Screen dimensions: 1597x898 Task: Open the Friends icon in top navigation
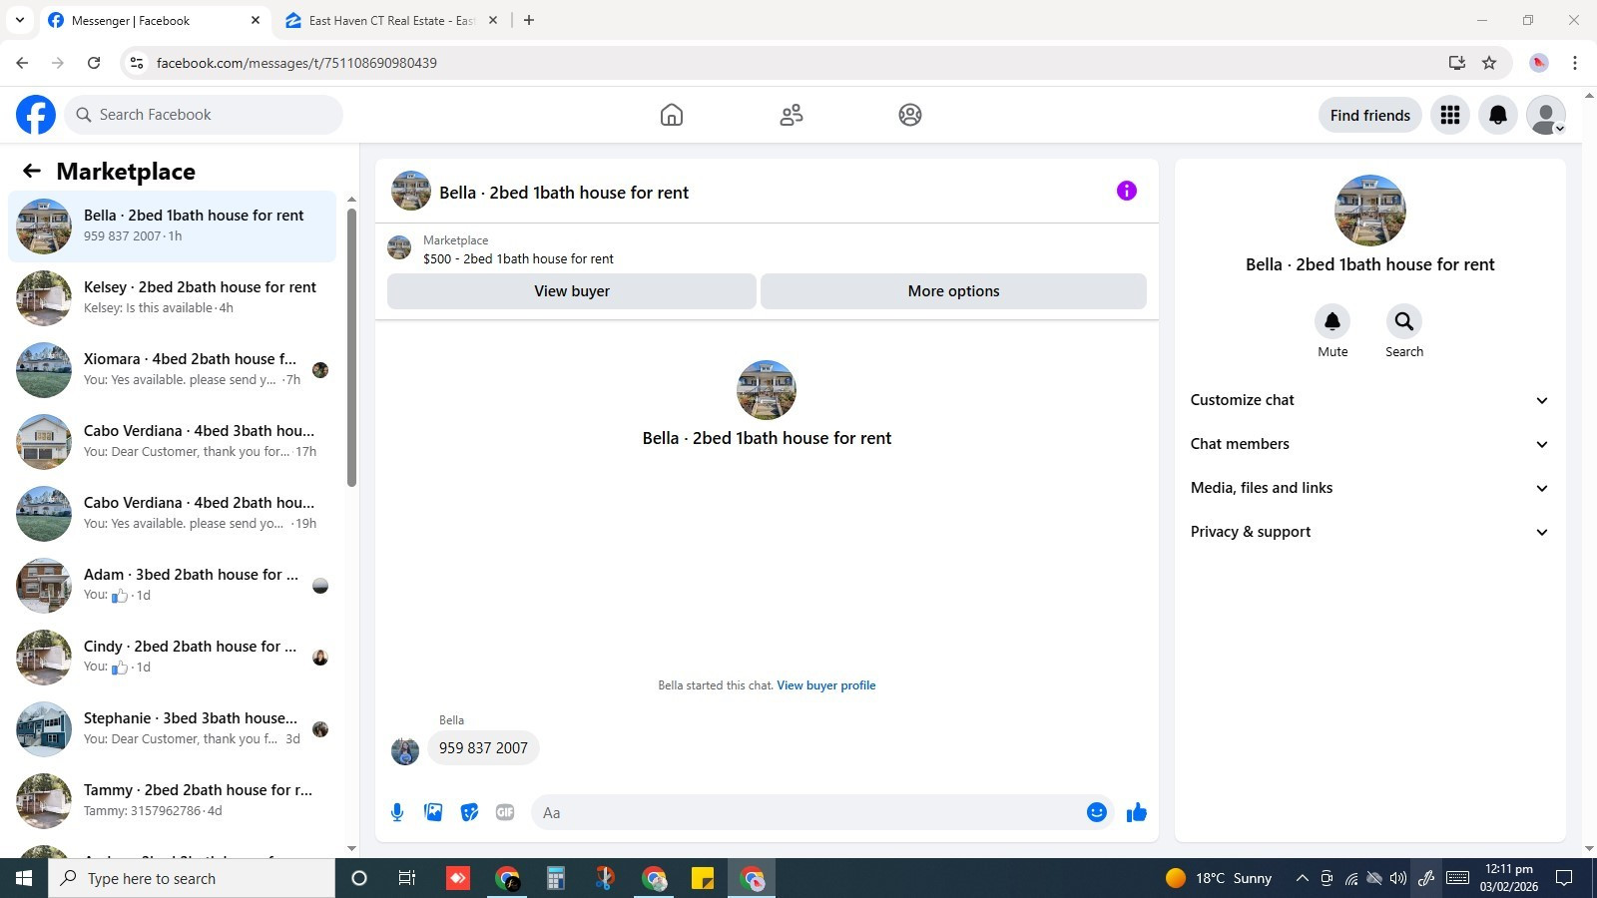pos(792,115)
